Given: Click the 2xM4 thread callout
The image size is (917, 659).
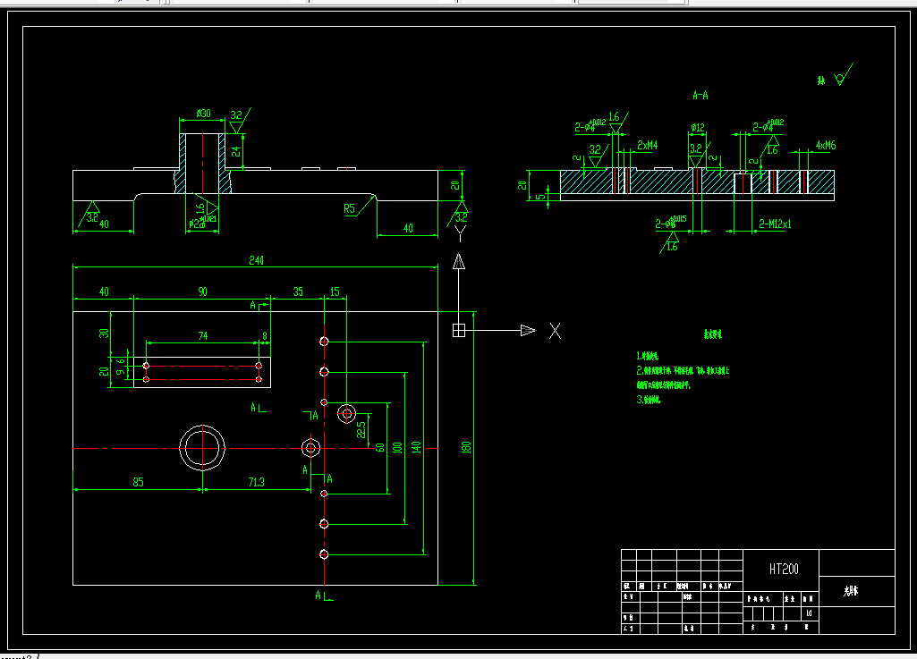Looking at the screenshot, I should [x=648, y=145].
